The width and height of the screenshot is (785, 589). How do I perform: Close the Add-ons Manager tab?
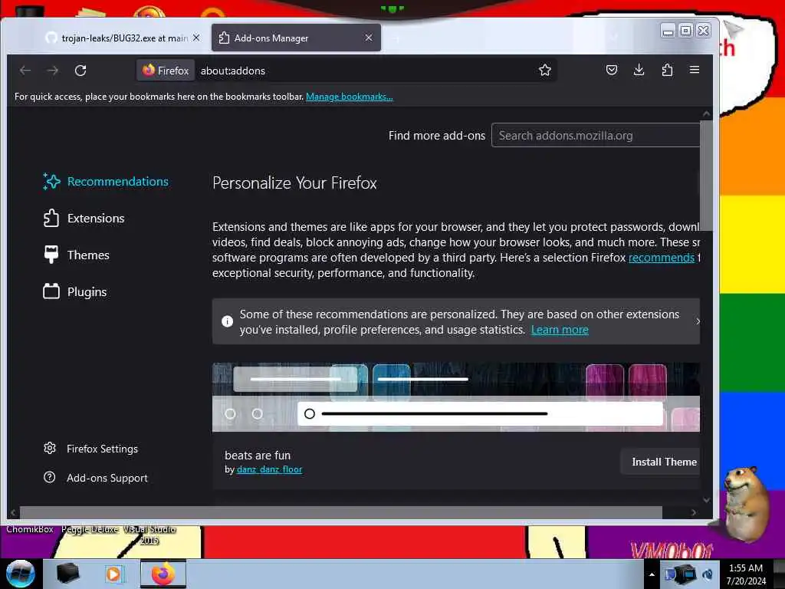click(369, 38)
